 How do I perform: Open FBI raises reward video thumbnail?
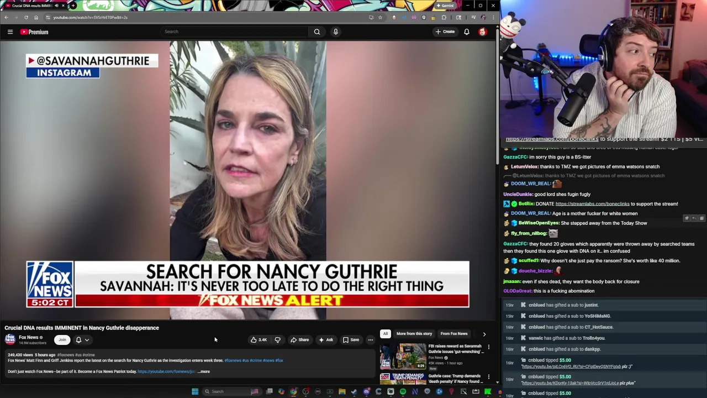pyautogui.click(x=403, y=356)
